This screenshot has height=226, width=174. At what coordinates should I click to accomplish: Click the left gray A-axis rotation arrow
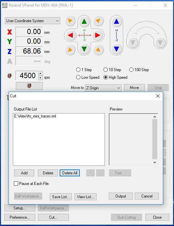[x=133, y=43]
